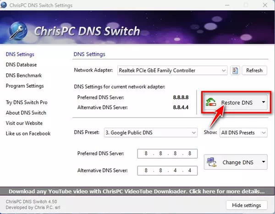Refresh the network adapter list
The image size is (275, 214).
tap(254, 70)
